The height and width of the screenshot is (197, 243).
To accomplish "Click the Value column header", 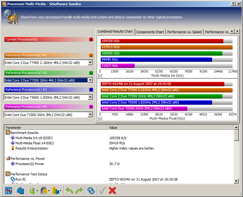I will click(170, 127).
